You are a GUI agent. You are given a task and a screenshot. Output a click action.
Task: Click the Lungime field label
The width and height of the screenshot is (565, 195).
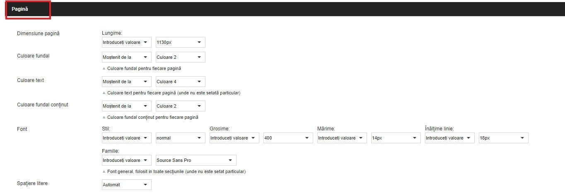pos(112,33)
